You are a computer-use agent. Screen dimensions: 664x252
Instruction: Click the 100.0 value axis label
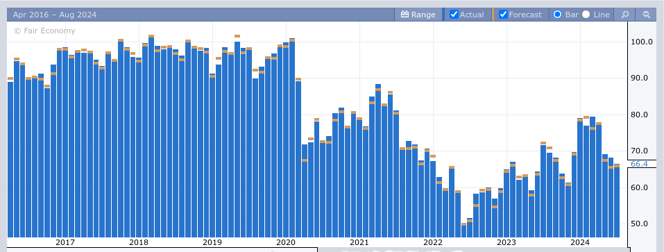[x=642, y=42]
